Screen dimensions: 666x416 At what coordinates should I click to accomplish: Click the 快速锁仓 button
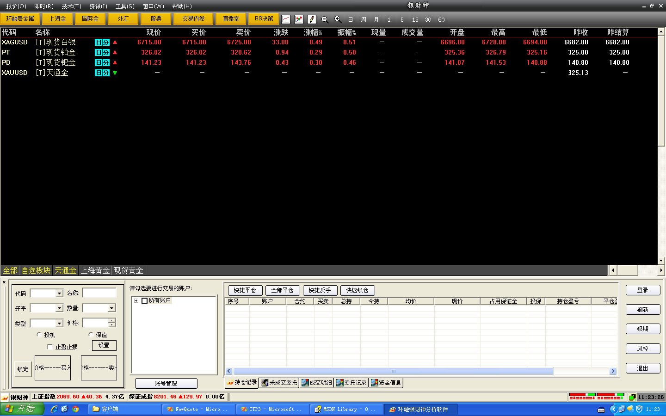click(357, 290)
